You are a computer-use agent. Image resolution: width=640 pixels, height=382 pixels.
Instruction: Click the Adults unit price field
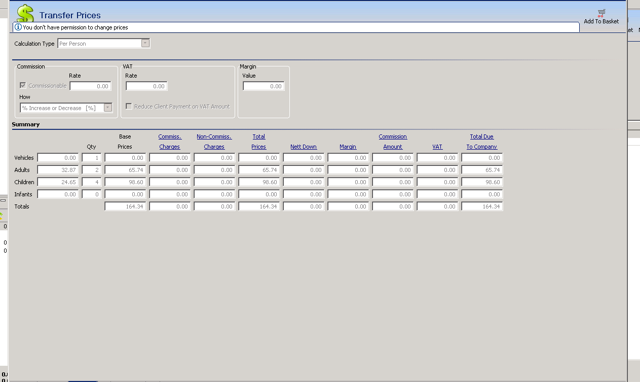point(58,170)
